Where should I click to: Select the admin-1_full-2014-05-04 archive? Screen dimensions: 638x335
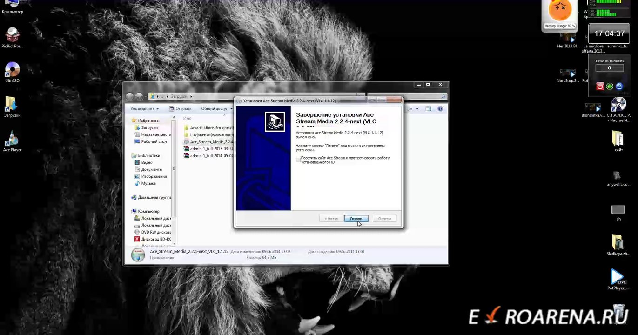pyautogui.click(x=208, y=156)
